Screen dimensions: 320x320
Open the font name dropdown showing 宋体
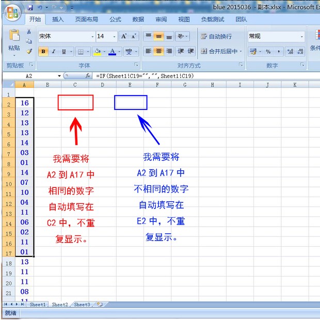(x=67, y=36)
